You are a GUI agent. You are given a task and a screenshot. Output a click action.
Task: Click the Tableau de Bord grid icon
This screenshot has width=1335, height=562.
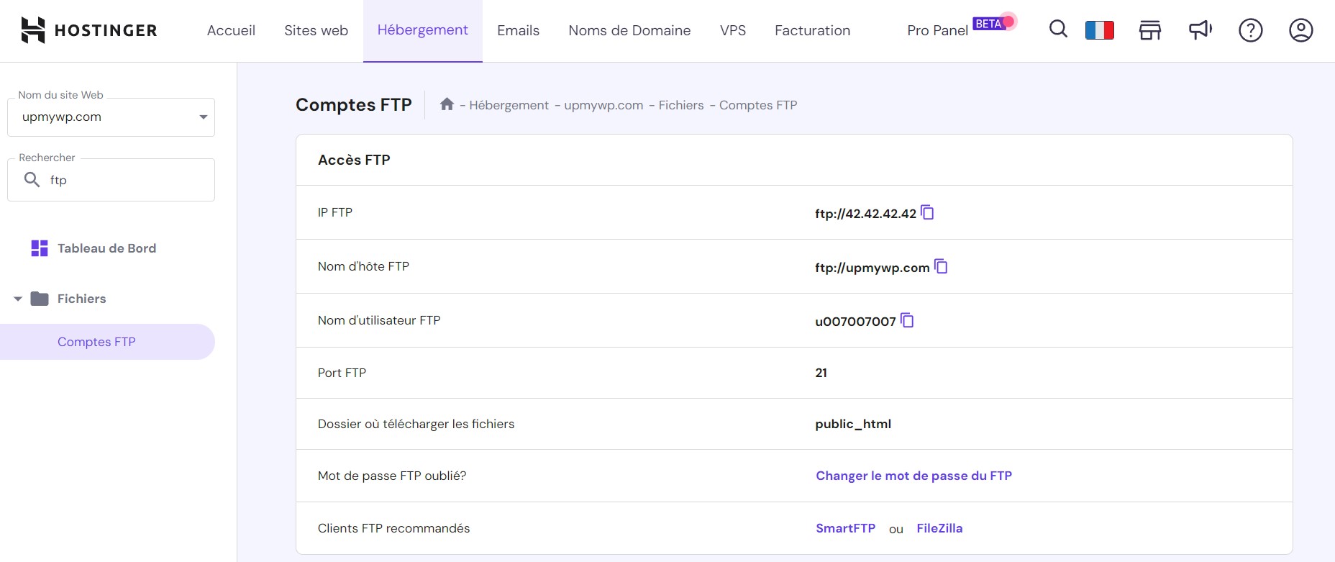coord(40,248)
